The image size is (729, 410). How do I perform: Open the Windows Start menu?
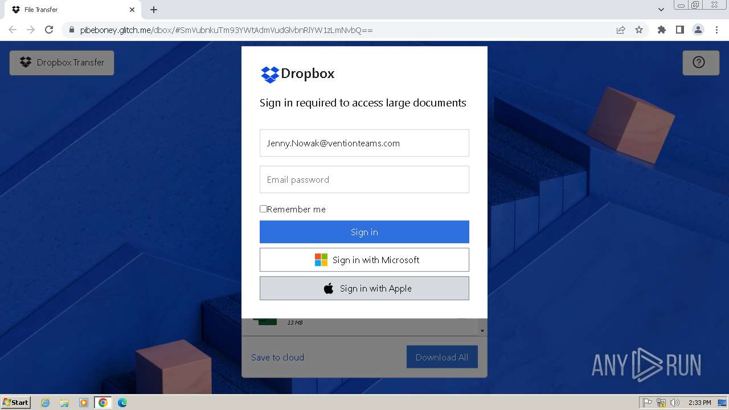pos(16,403)
